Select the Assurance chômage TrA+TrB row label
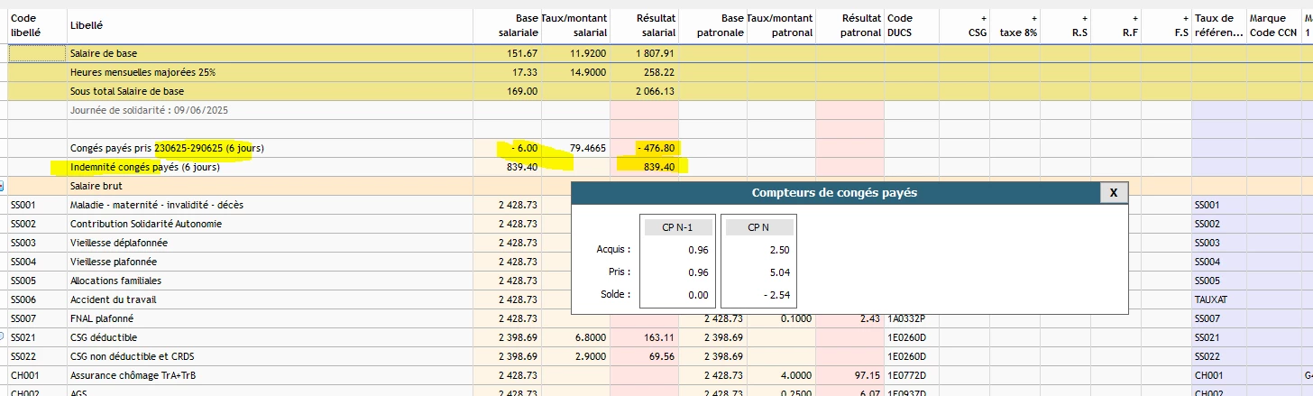1313x396 pixels. tap(133, 375)
